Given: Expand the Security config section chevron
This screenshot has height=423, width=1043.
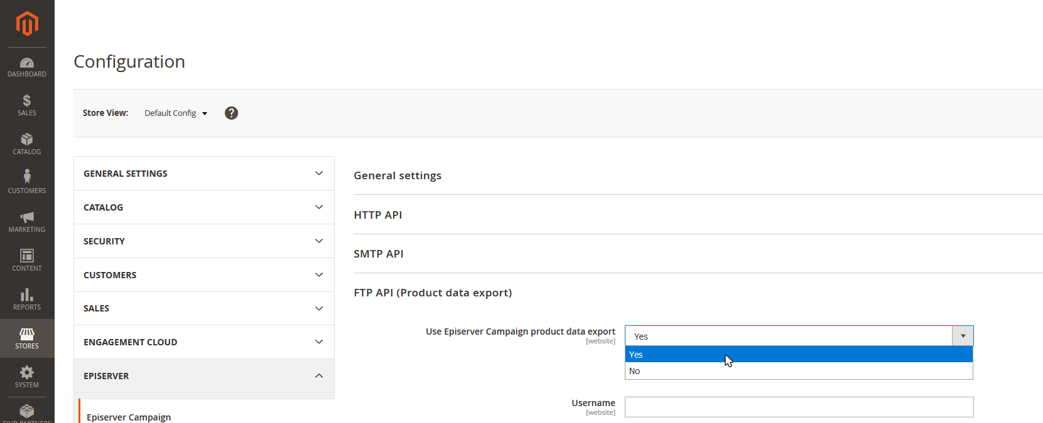Looking at the screenshot, I should (319, 241).
